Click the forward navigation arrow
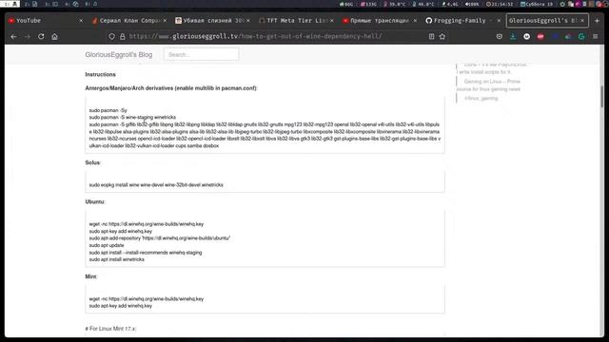 (28, 36)
